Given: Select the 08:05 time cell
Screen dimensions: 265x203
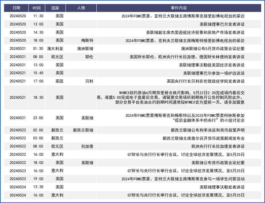Looking at the screenshot, I should [x=38, y=146].
